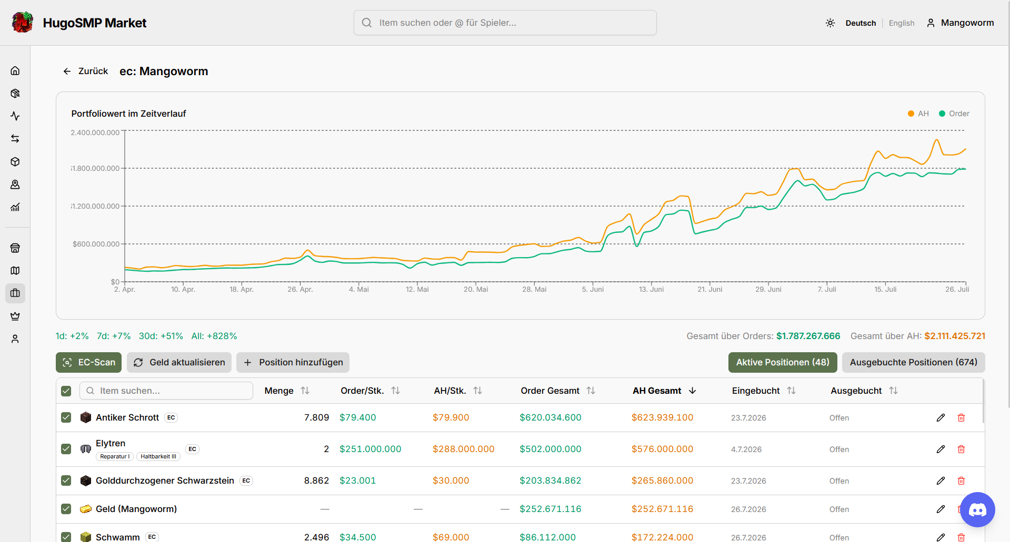Viewport: 1010px width, 542px height.
Task: Click the Haltbarkeit III enchantment tag
Action: click(x=158, y=457)
